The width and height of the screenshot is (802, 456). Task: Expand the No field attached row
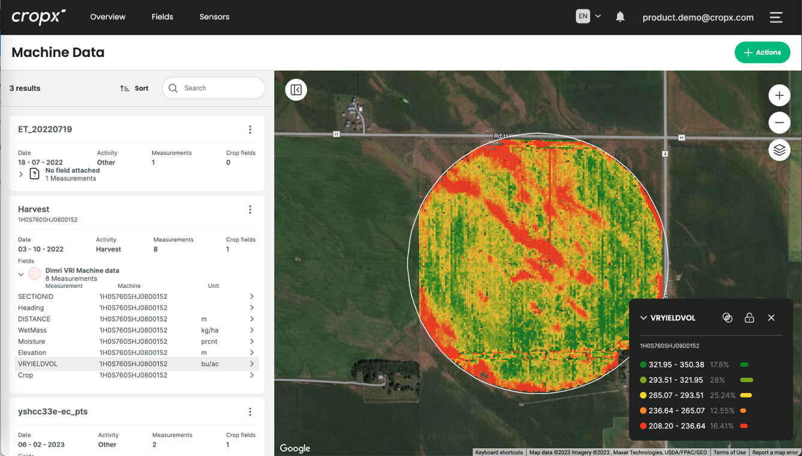(x=21, y=175)
